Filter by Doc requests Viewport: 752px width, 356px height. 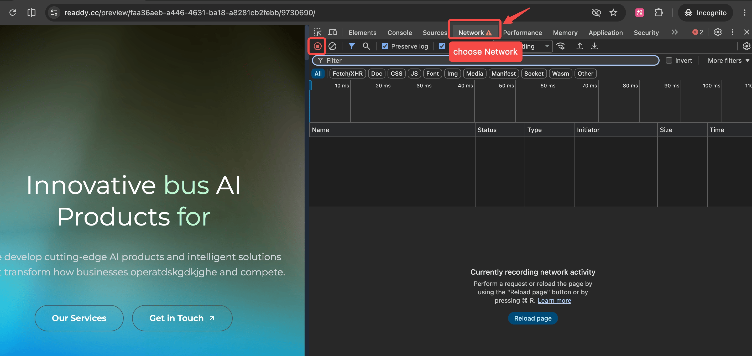point(377,74)
